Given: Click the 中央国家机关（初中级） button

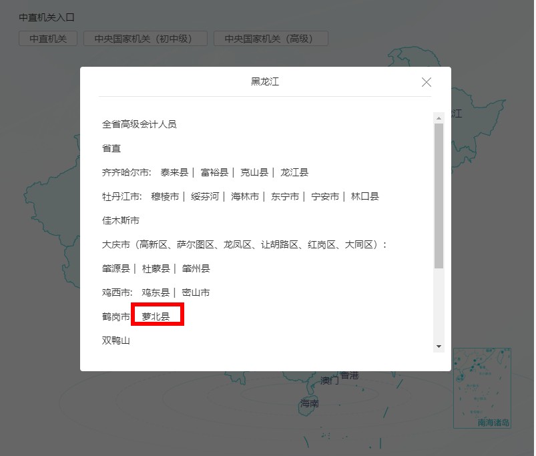Looking at the screenshot, I should coord(145,38).
